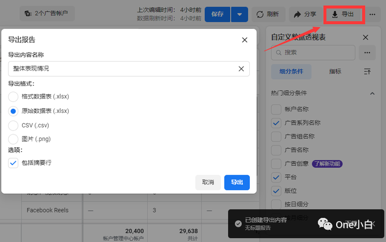Click the sort/reorder icon next to 指标
Screen dimensions: 386x242
pyautogui.click(x=367, y=72)
